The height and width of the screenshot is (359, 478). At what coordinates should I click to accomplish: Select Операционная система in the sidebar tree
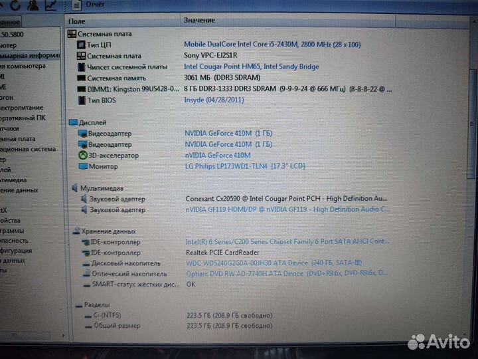tap(28, 150)
